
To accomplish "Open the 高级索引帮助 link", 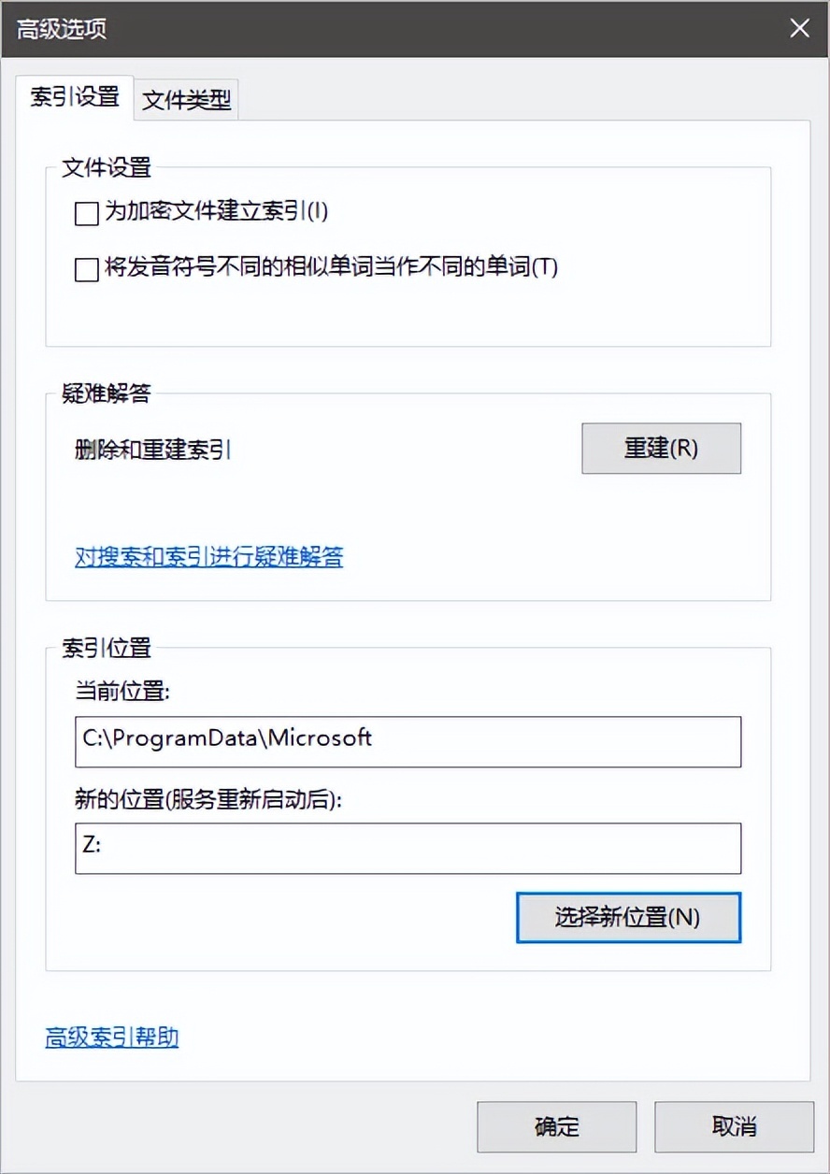I will 112,1037.
